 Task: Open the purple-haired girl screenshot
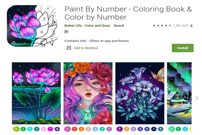(x=88, y=93)
